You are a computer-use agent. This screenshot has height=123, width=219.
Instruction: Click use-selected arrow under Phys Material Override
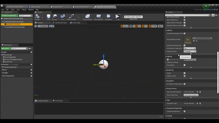[194, 41]
